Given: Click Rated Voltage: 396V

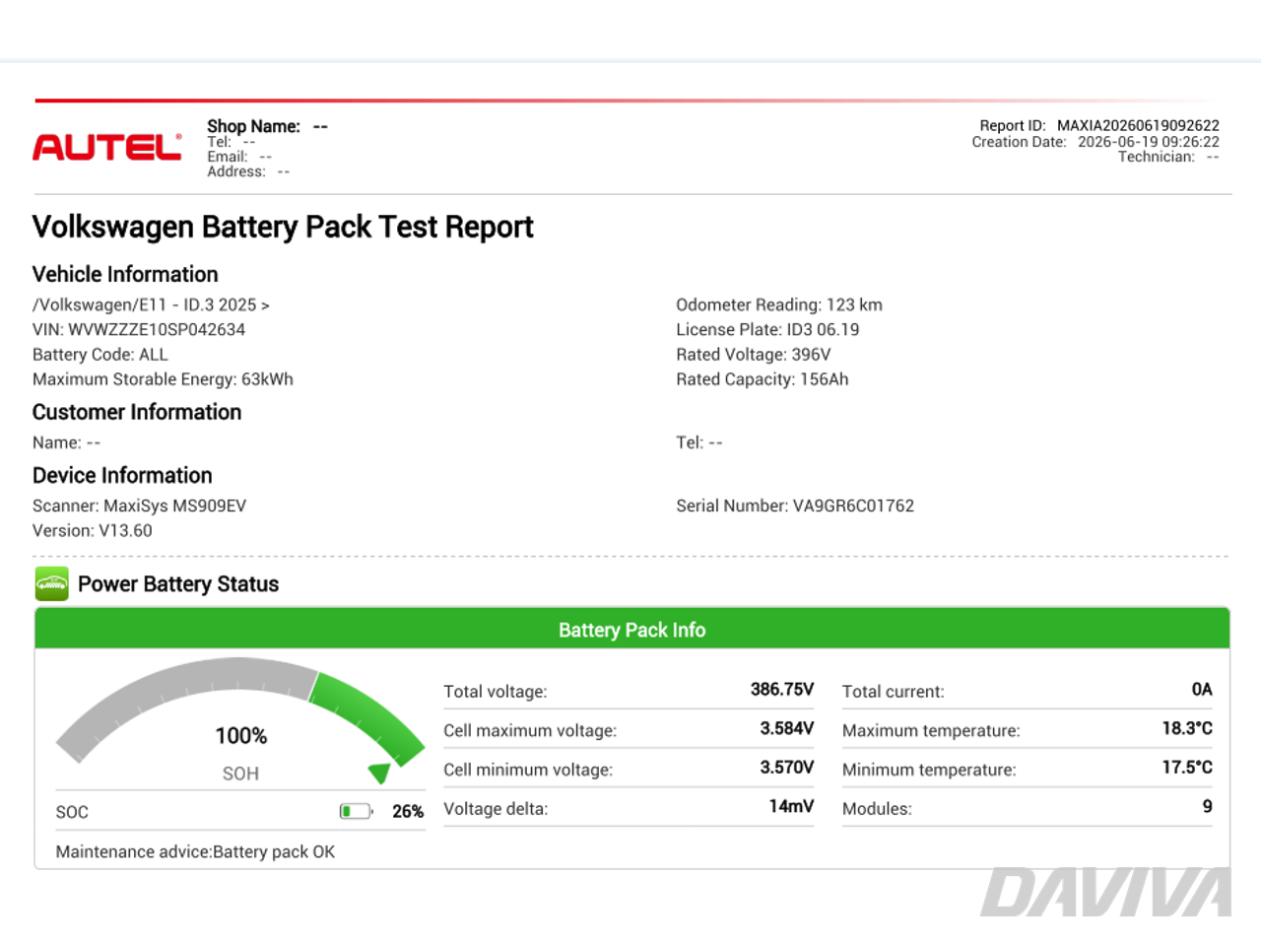Looking at the screenshot, I should pyautogui.click(x=754, y=354).
